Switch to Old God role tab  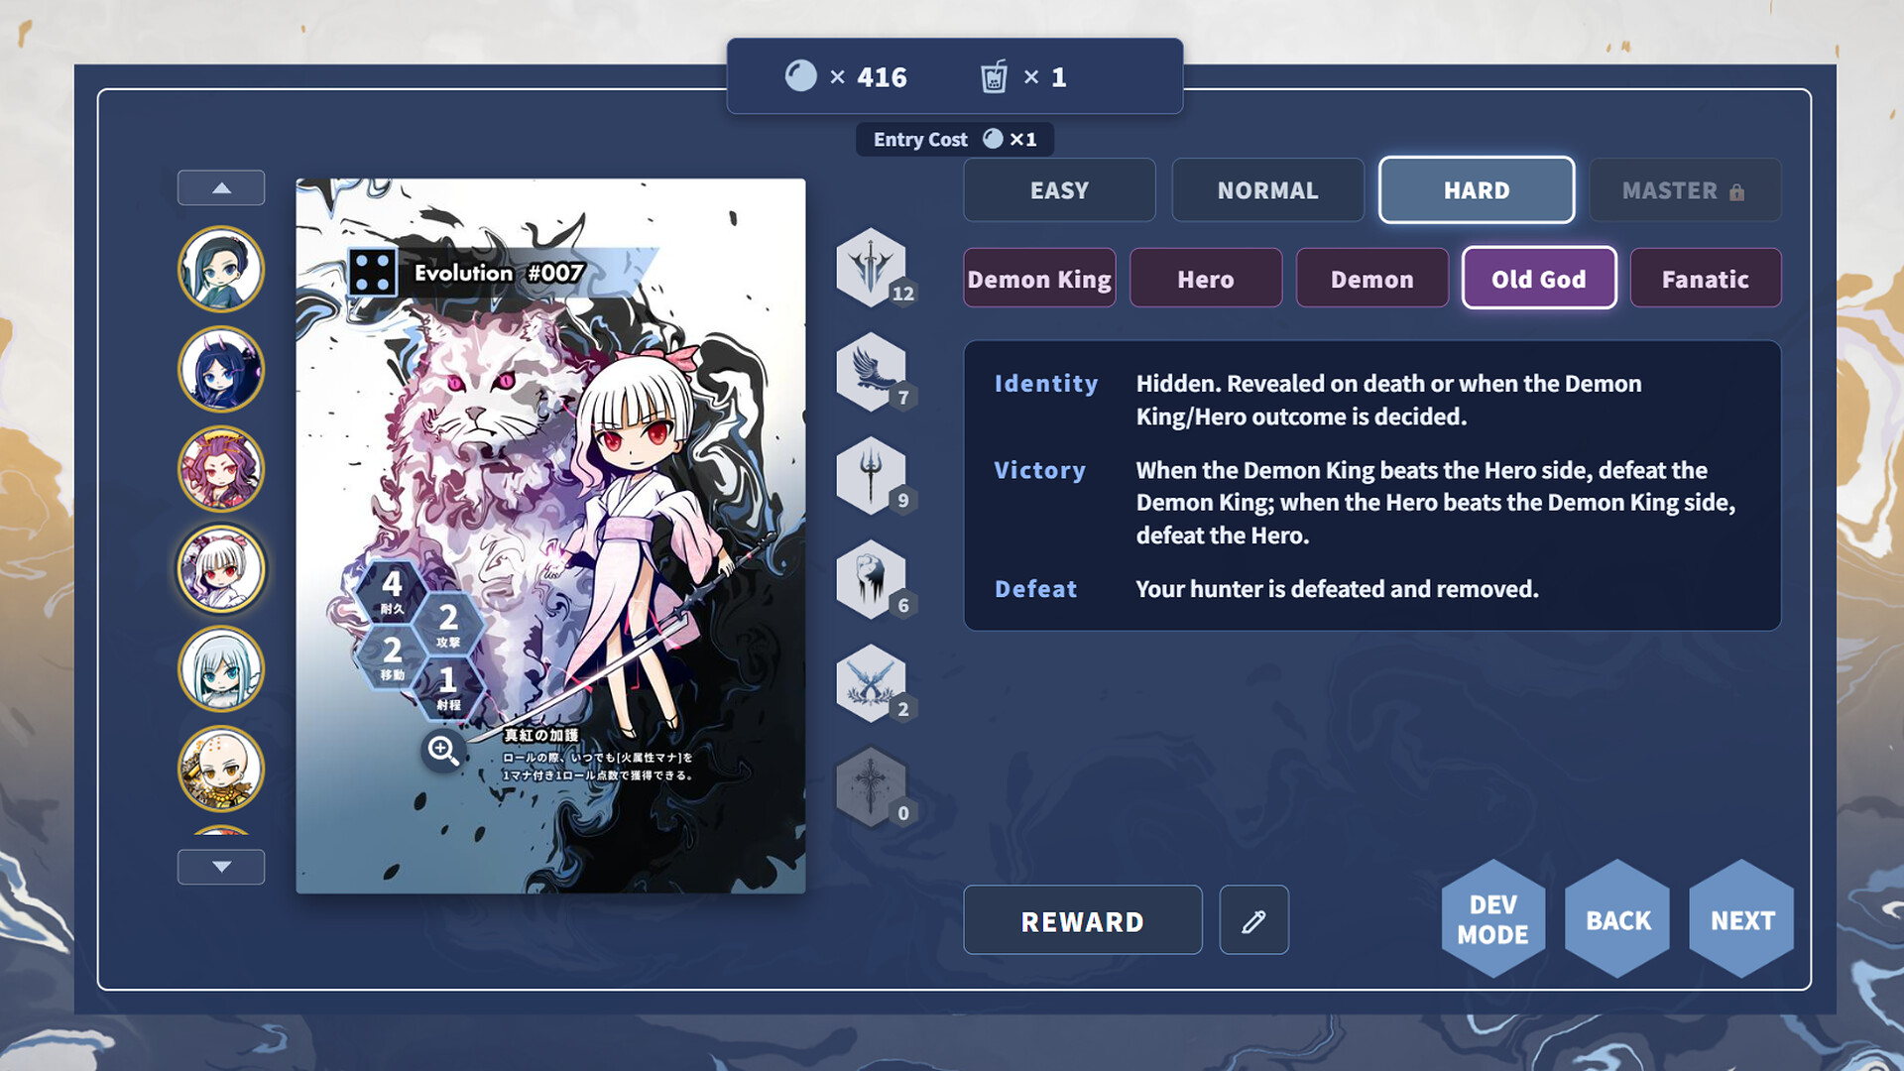[1539, 279]
